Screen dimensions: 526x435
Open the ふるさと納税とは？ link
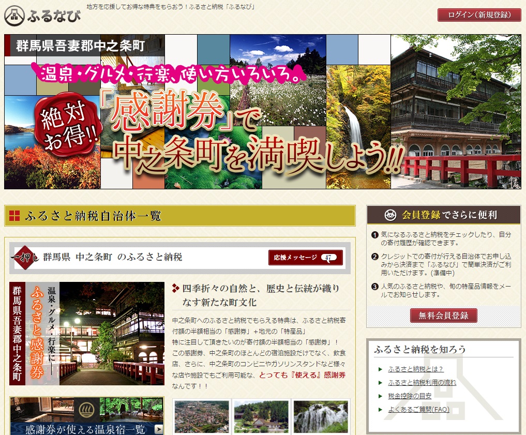(x=415, y=369)
